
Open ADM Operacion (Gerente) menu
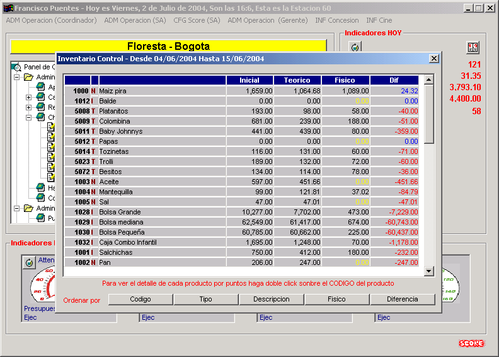(268, 20)
